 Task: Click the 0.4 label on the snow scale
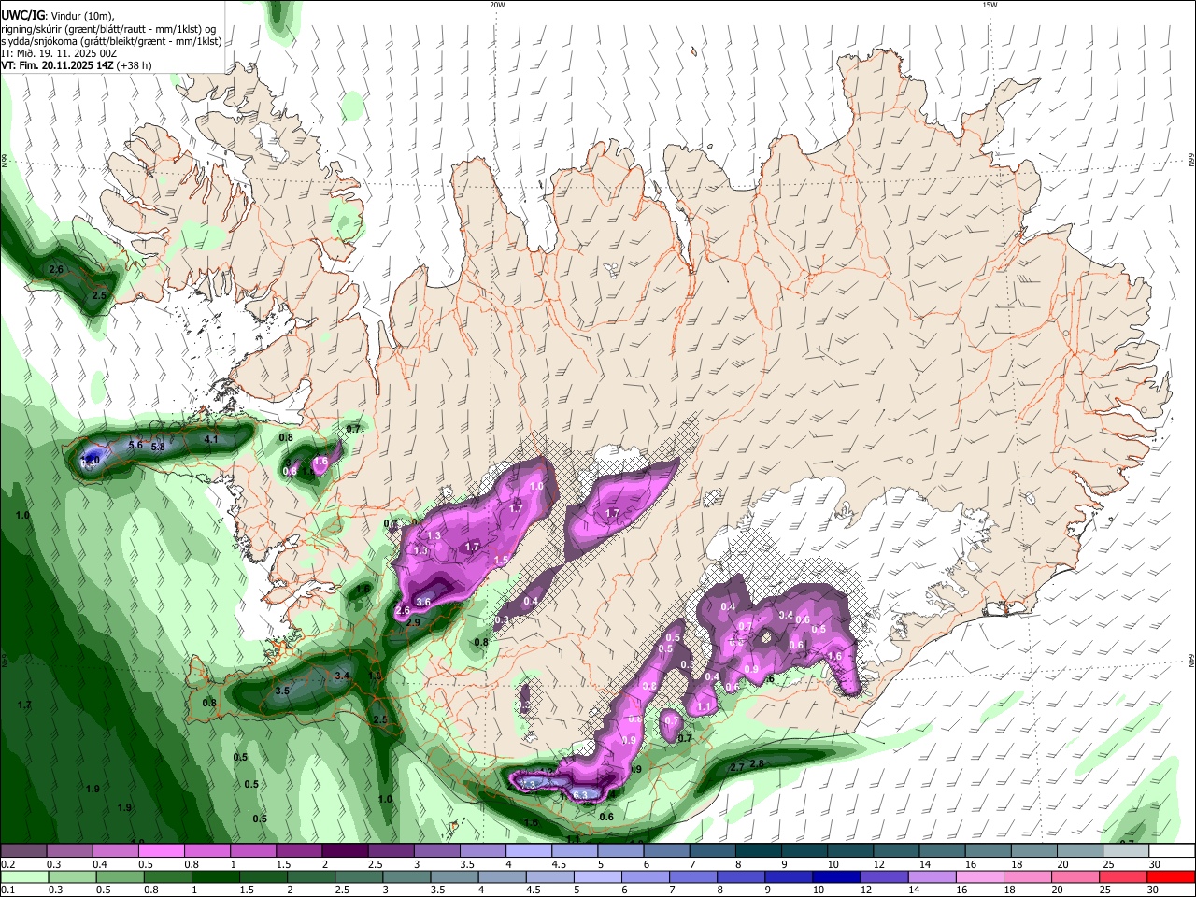pos(100,864)
